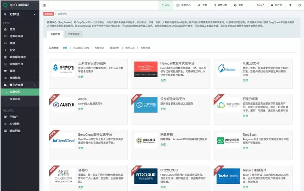The height and width of the screenshot is (191, 304).
Task: Open the 北京2区 region dropdown
Action: [20, 15]
